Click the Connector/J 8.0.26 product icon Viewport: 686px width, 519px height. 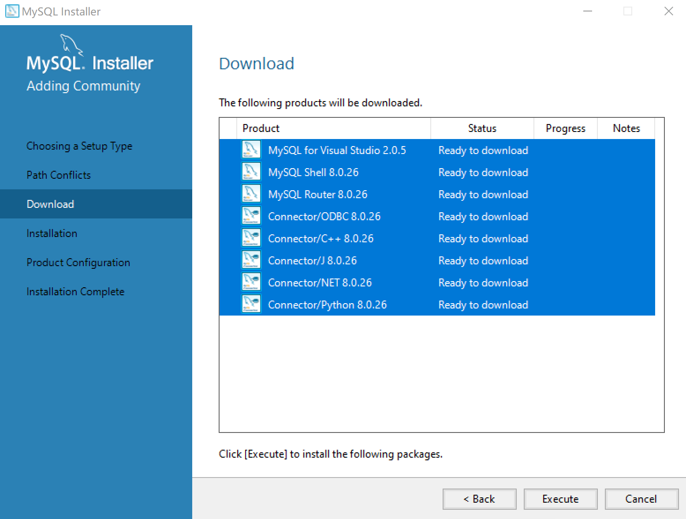pos(251,260)
